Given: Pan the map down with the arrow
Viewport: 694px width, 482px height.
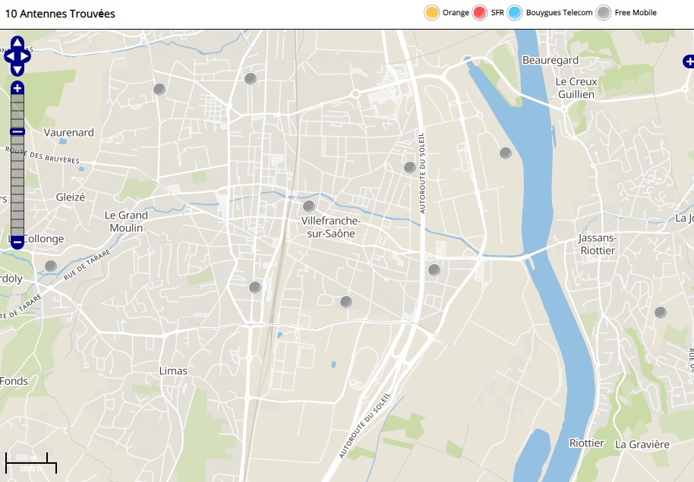Looking at the screenshot, I should [x=17, y=69].
